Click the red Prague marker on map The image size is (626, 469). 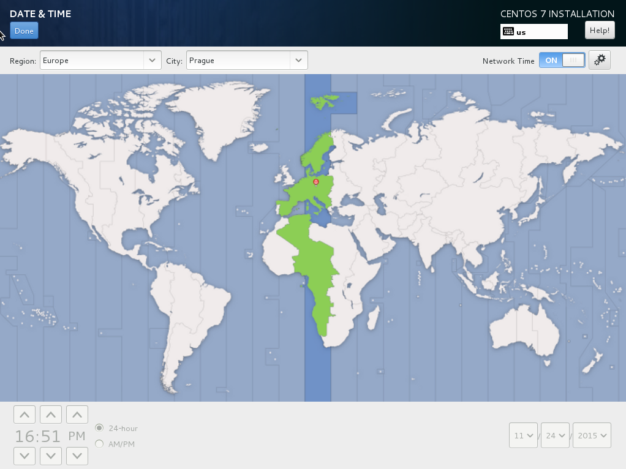click(316, 182)
